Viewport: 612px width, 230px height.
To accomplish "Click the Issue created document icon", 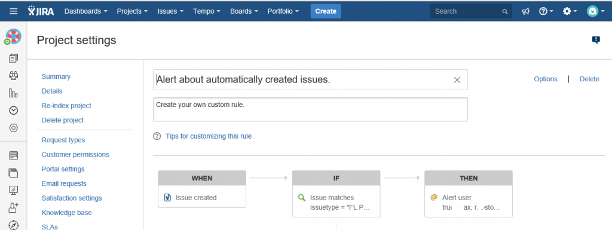I will click(167, 198).
